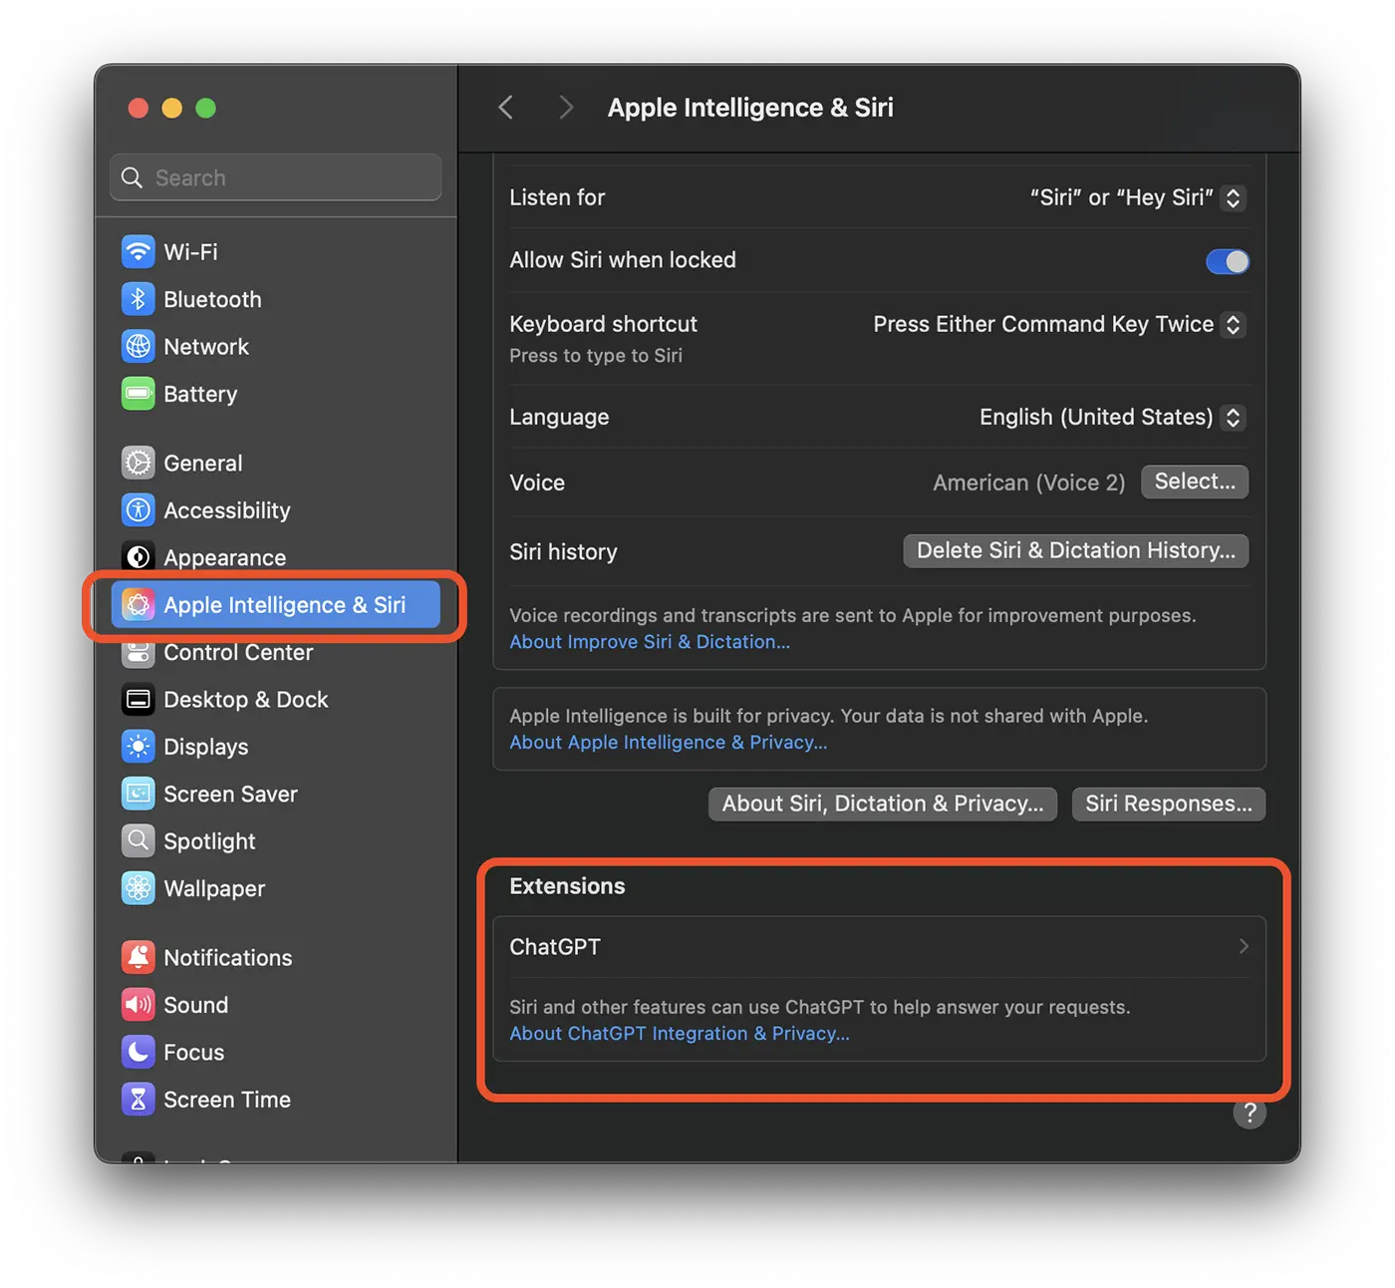Click the Appearance icon
The width and height of the screenshot is (1395, 1288).
pos(139,557)
